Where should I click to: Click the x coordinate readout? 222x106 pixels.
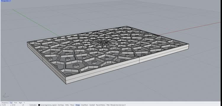[x=3, y=105]
